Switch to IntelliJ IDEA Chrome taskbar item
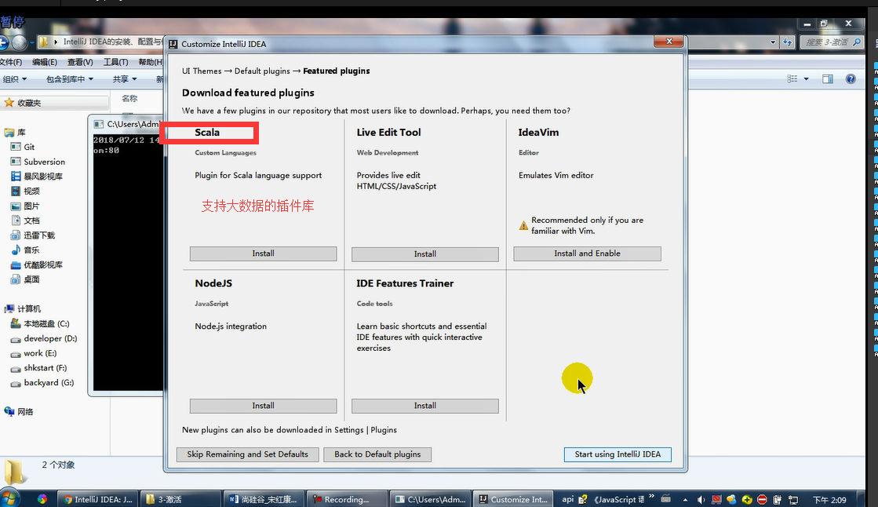878x507 pixels. (98, 499)
